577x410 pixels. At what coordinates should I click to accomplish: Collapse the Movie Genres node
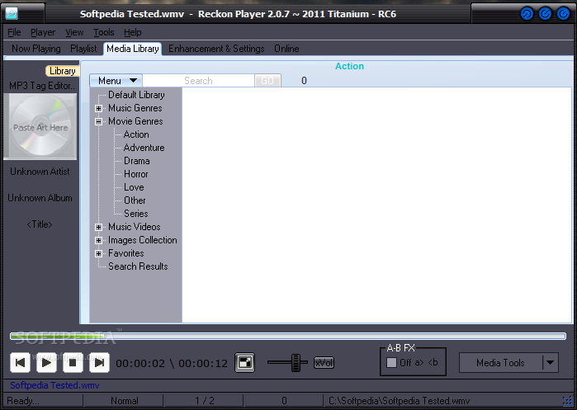tap(98, 122)
